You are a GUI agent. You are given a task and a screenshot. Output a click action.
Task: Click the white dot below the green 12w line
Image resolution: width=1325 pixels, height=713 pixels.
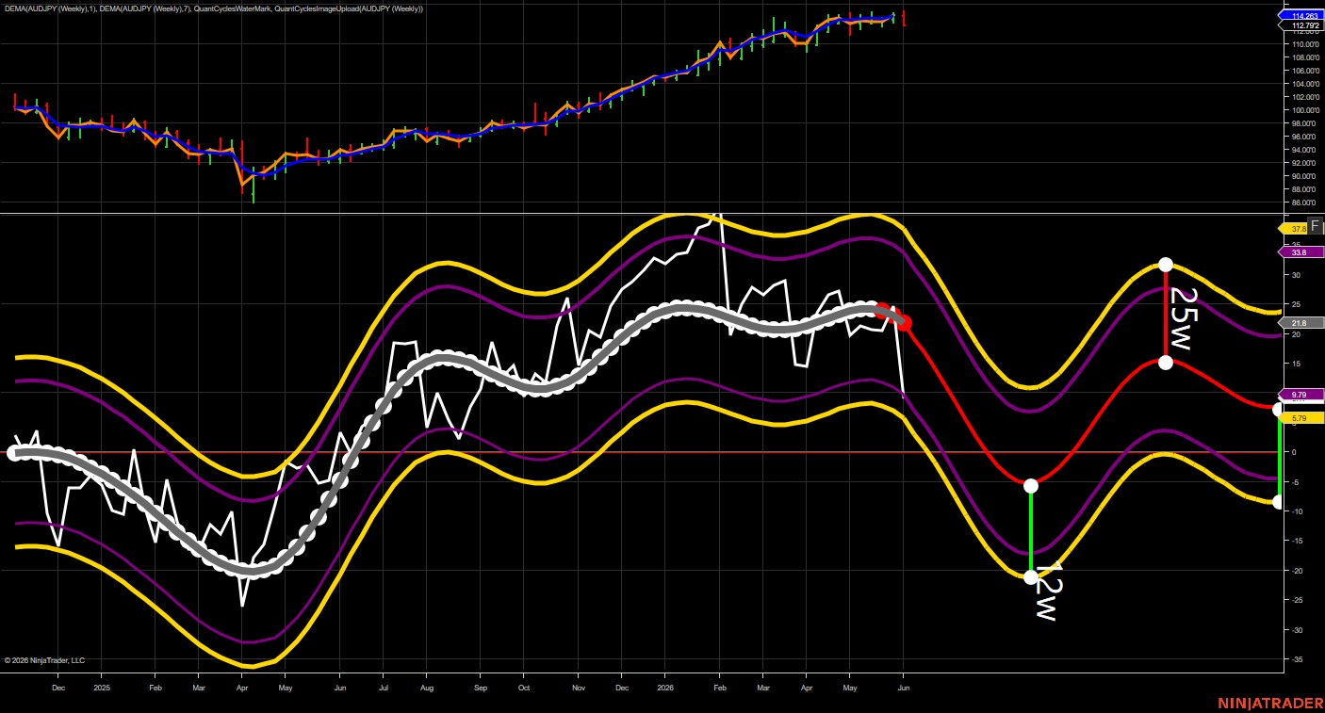(x=1031, y=577)
